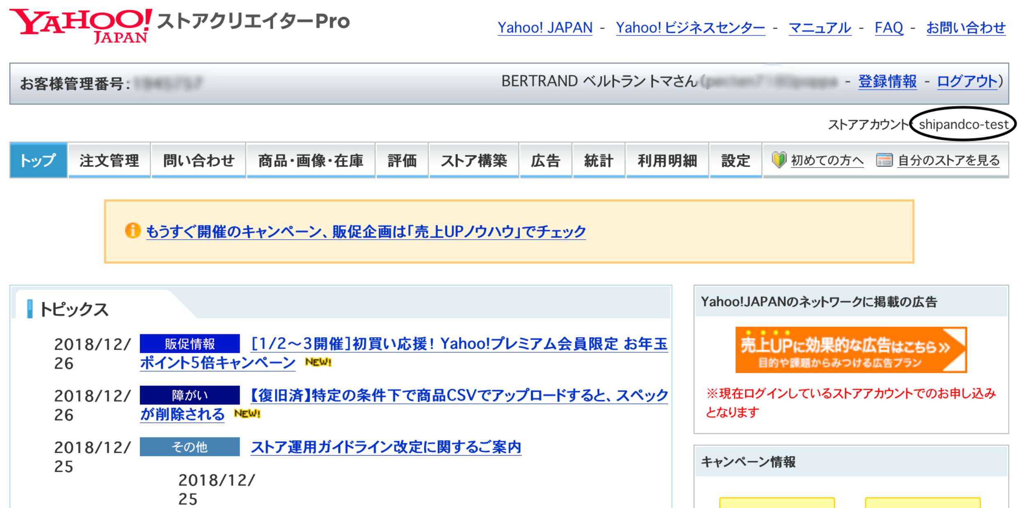The image size is (1034, 508).
Task: Click the 障がい category label
Action: (190, 395)
